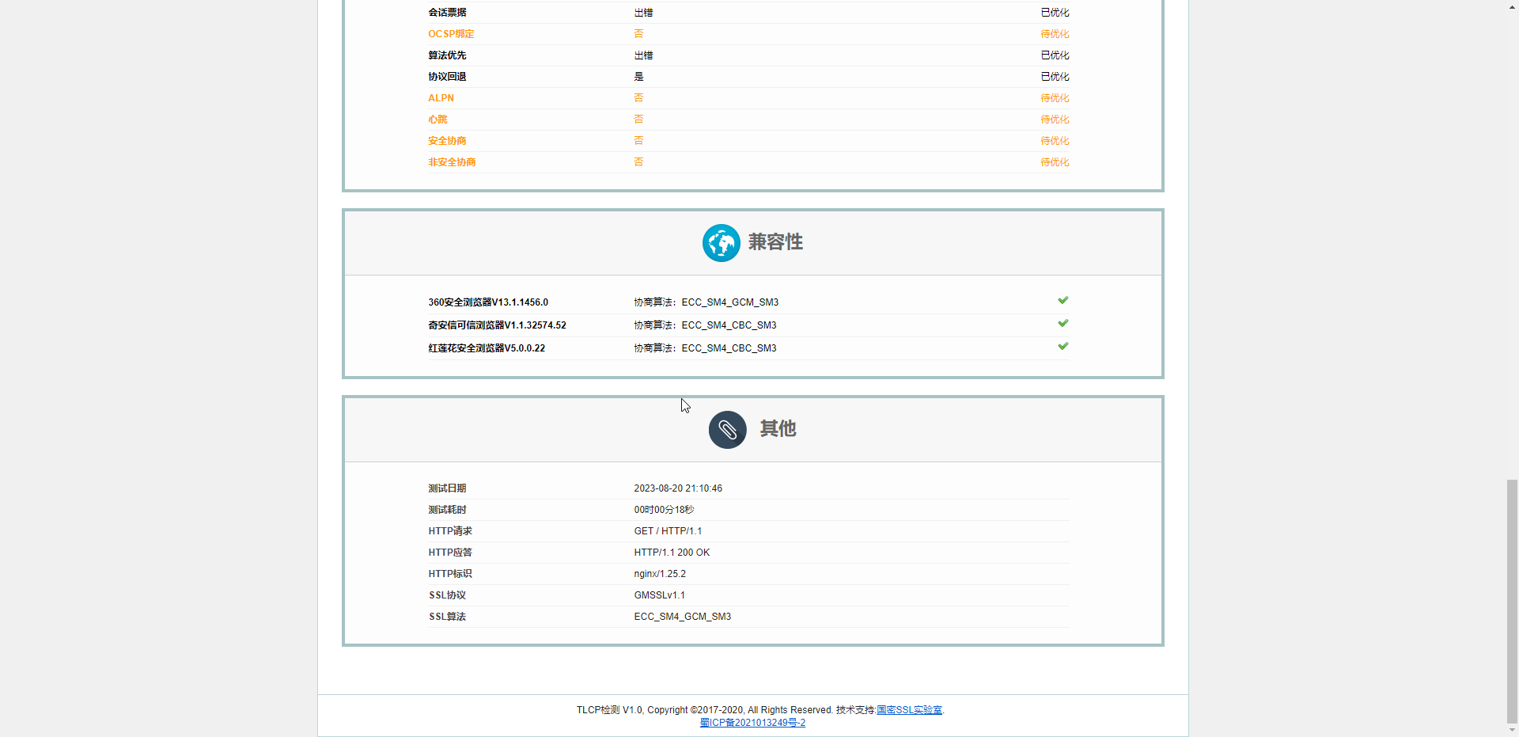Viewport: 1519px width, 737px height.
Task: Click the globe icon beside 兼容性 heading
Action: (x=721, y=243)
